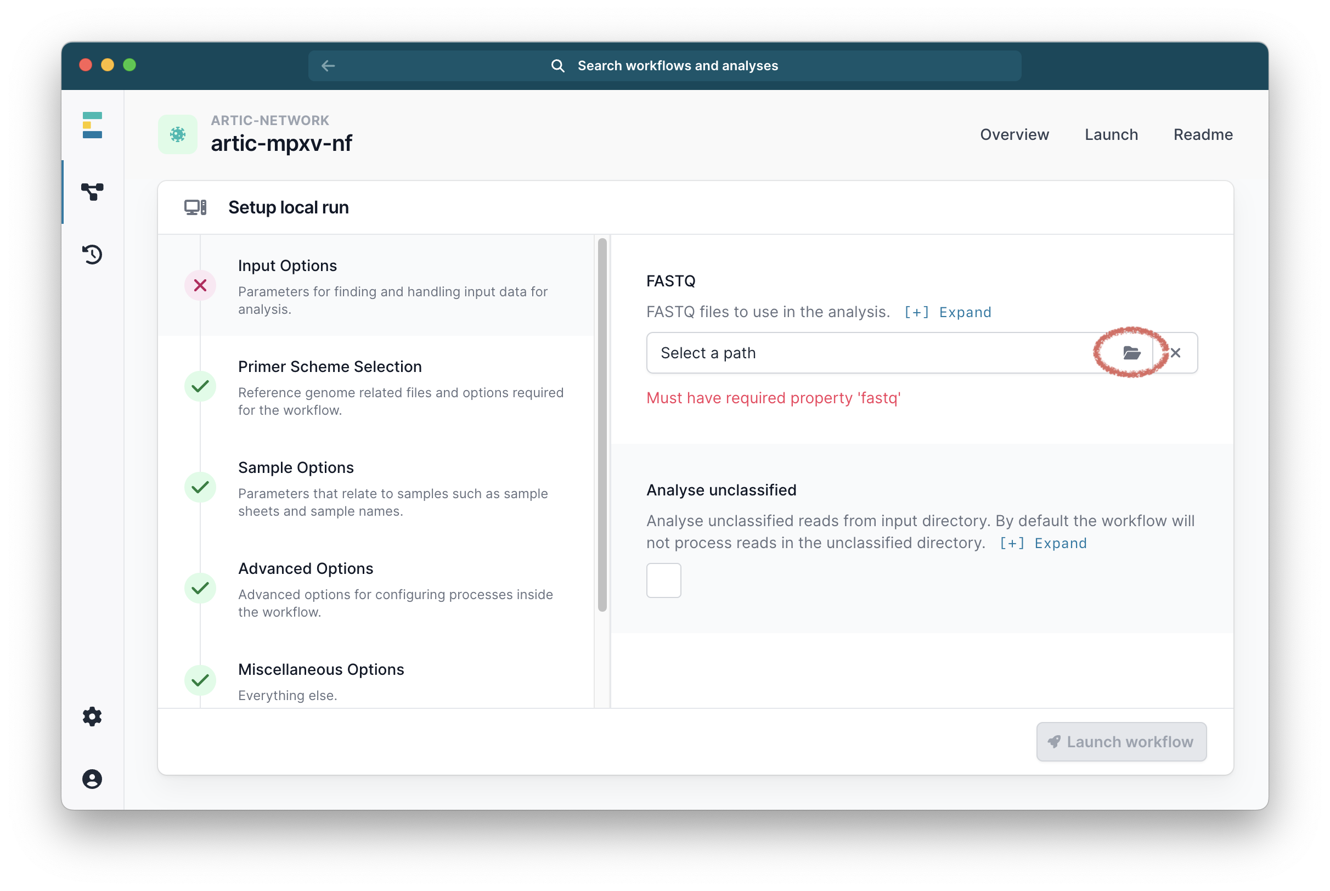Open the user account profile icon
The height and width of the screenshot is (891, 1330).
92,779
